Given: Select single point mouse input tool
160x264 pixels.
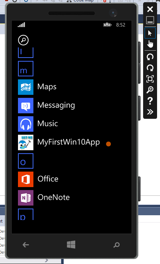Looking at the screenshot, I should 150,33.
